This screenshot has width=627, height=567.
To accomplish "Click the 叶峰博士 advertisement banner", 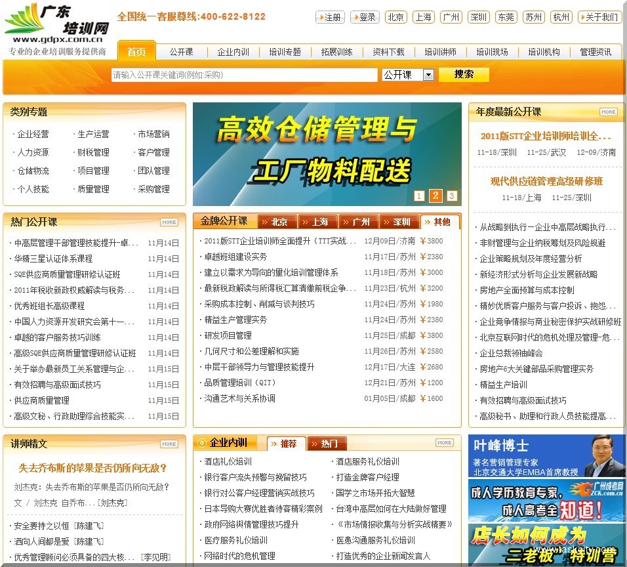I will click(545, 456).
